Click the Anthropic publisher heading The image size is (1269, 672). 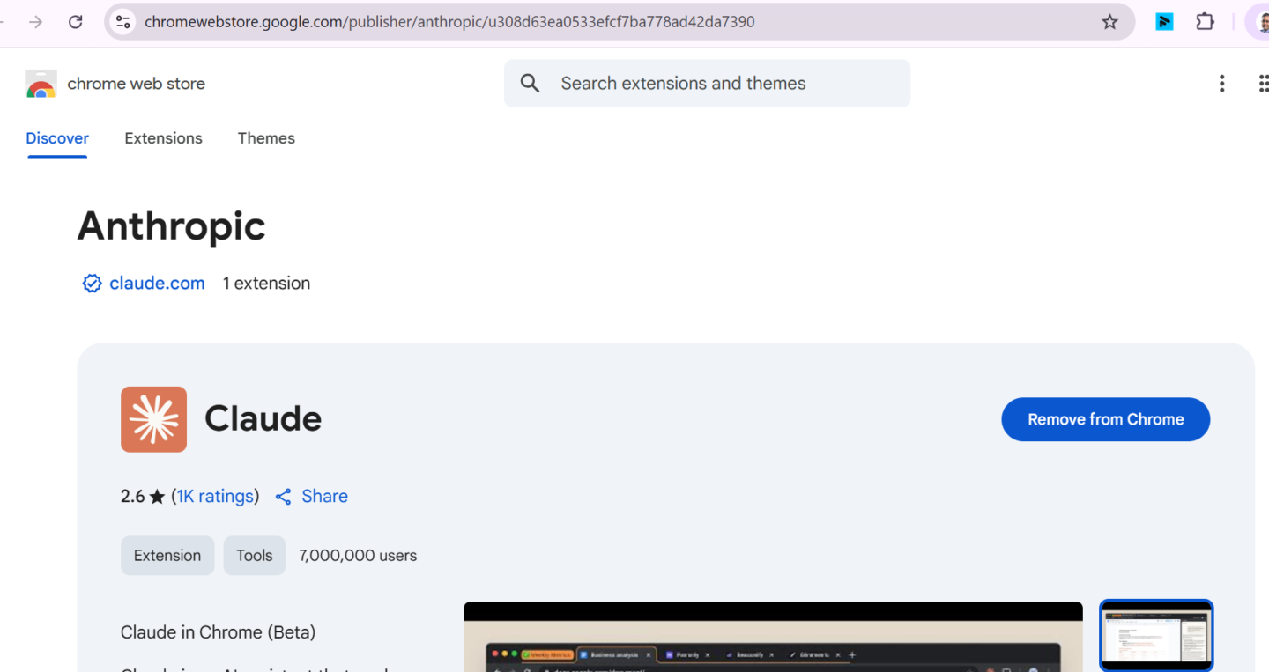(171, 226)
